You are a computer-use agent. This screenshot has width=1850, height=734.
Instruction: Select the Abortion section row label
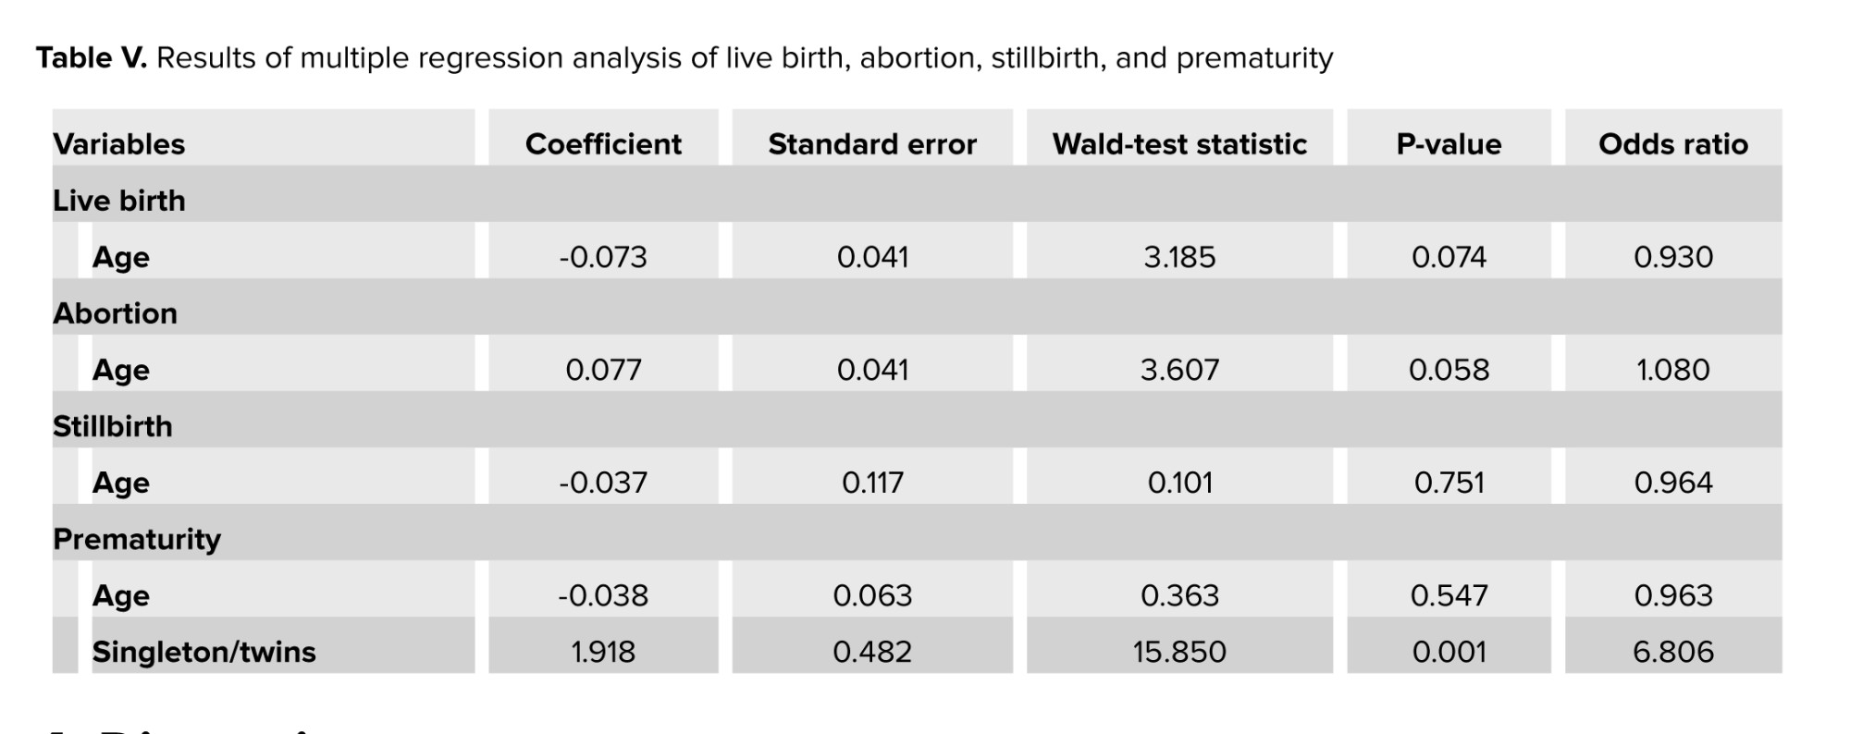click(116, 313)
